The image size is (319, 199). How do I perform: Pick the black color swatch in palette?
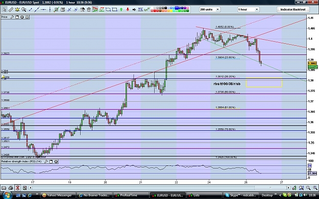[166, 8]
